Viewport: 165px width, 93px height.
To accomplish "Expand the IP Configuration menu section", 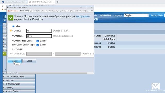I will [19, 84].
